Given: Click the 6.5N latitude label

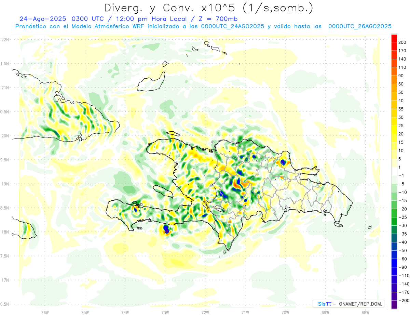Looking at the screenshot, I should pyautogui.click(x=5, y=304).
